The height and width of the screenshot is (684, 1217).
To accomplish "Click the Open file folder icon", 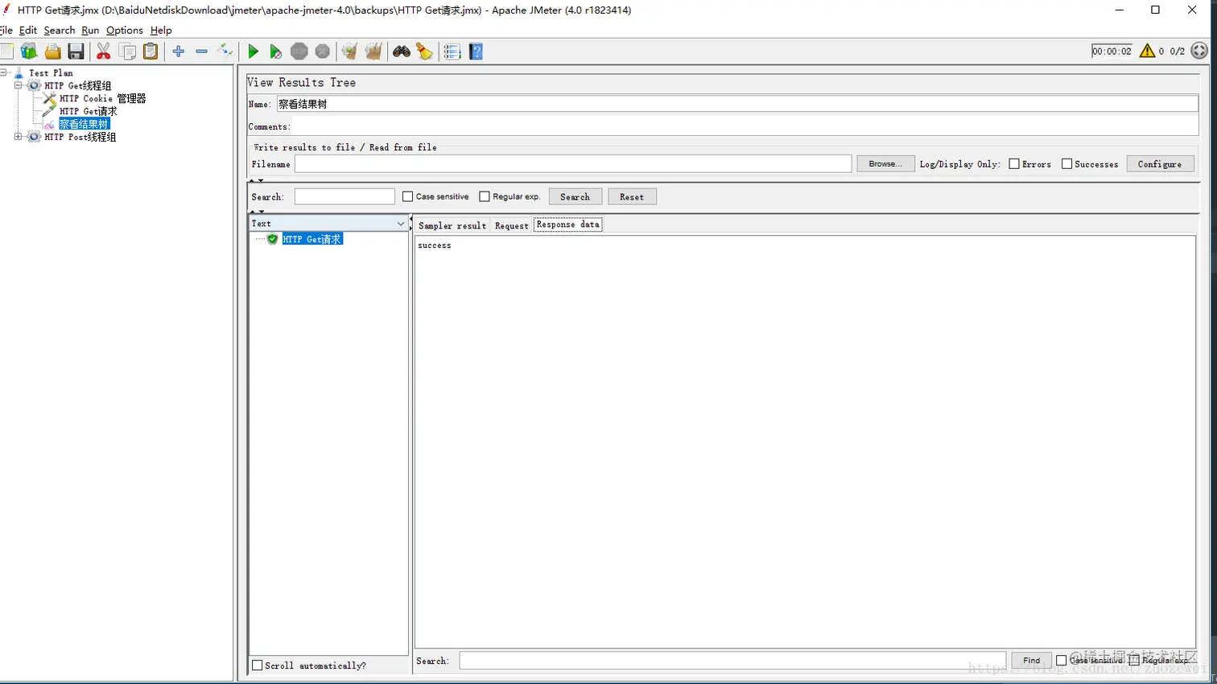I will 53,52.
